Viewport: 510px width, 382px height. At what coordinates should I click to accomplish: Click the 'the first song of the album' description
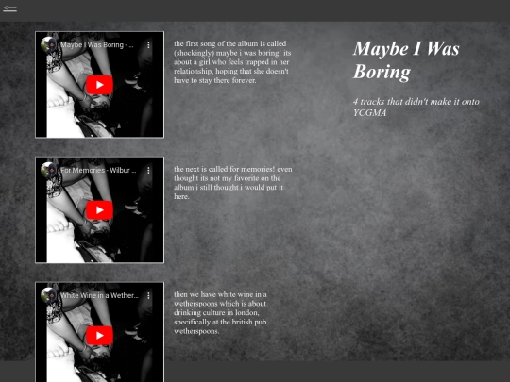tap(232, 62)
